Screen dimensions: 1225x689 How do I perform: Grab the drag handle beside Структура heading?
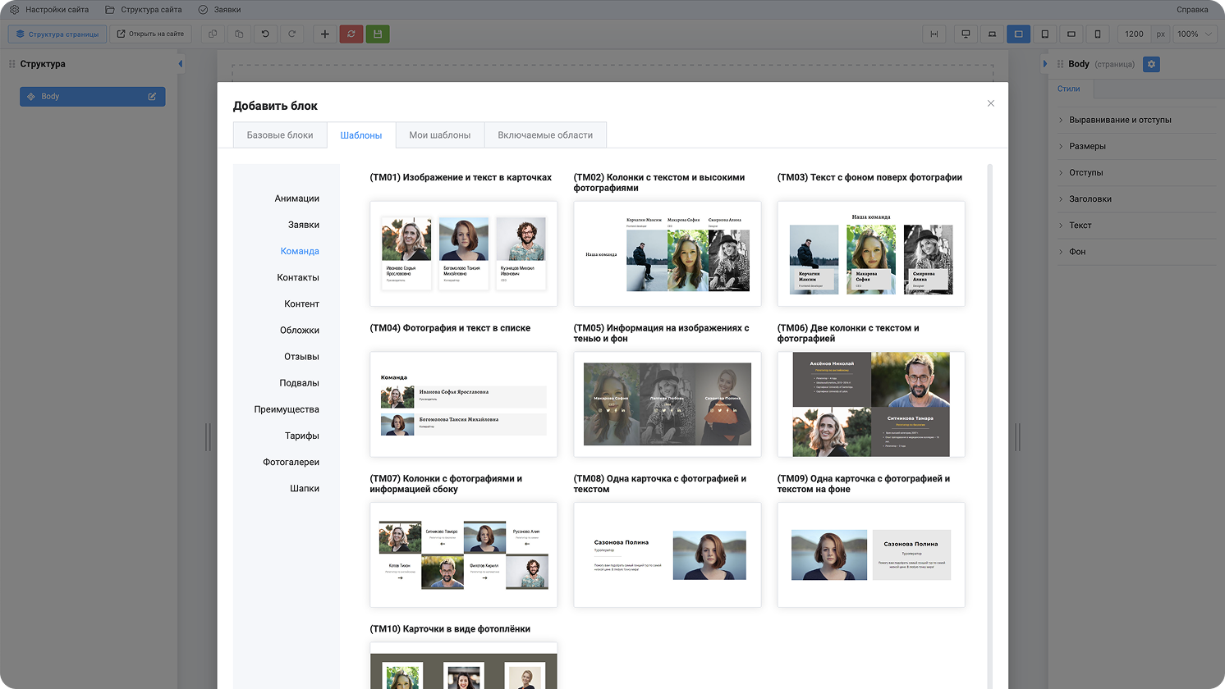[x=12, y=64]
